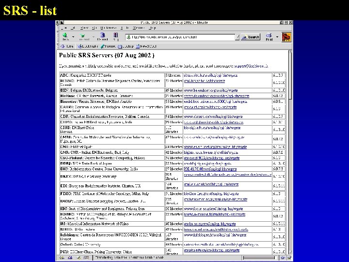The width and height of the screenshot is (349, 262).
Task: Reload the page with the Reload icon
Action: [x=102, y=35]
